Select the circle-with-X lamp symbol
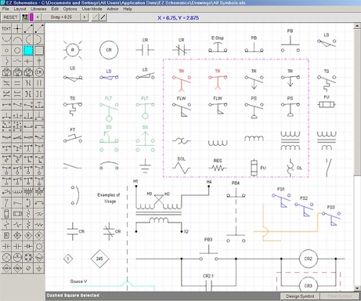The width and height of the screenshot is (361, 301). click(6, 258)
